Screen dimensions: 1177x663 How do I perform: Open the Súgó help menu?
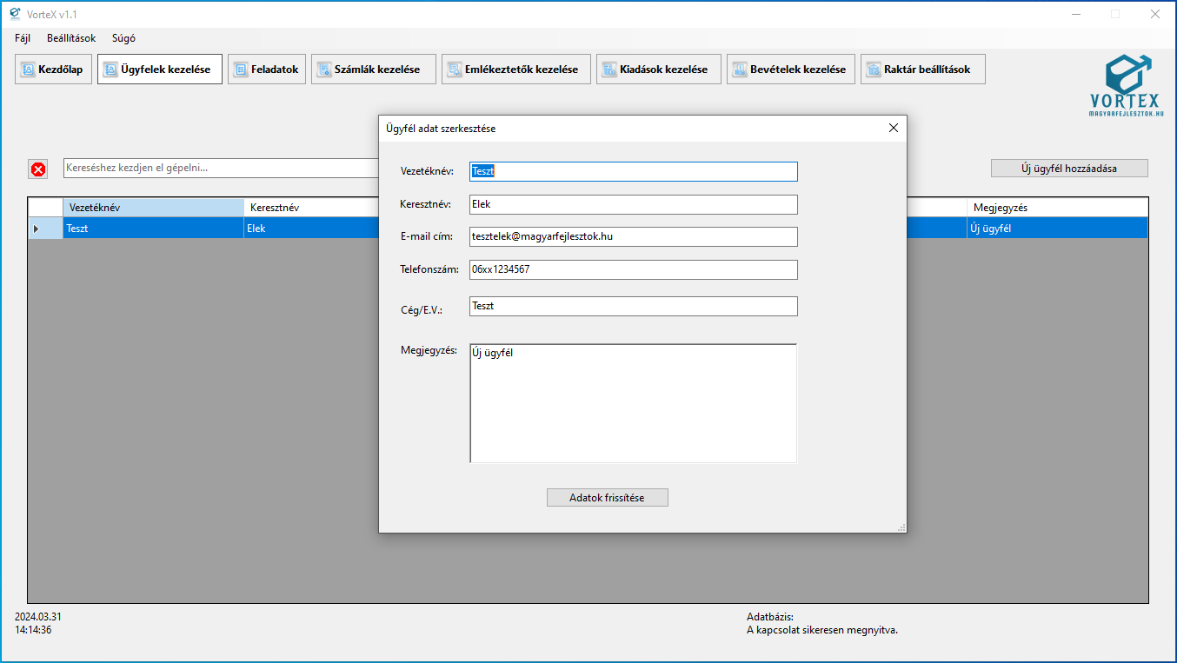123,38
